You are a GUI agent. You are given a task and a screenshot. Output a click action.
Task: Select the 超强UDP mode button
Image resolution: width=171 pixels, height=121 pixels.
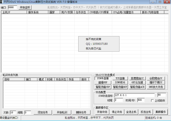coord(103,83)
